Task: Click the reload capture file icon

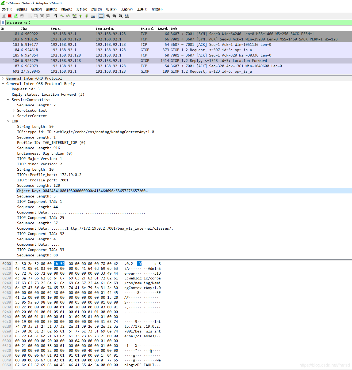Action: point(48,16)
